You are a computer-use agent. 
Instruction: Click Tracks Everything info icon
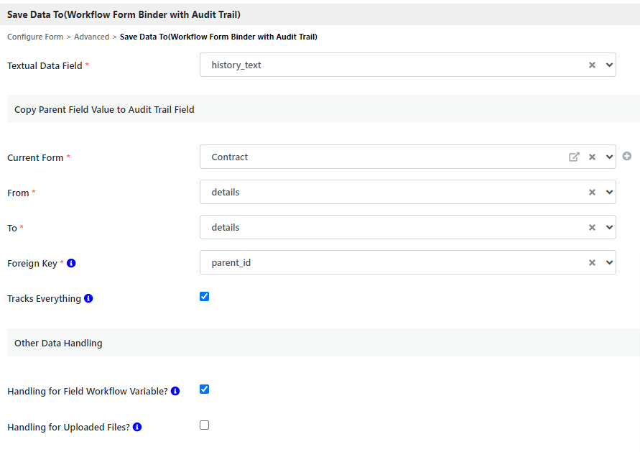click(x=88, y=298)
